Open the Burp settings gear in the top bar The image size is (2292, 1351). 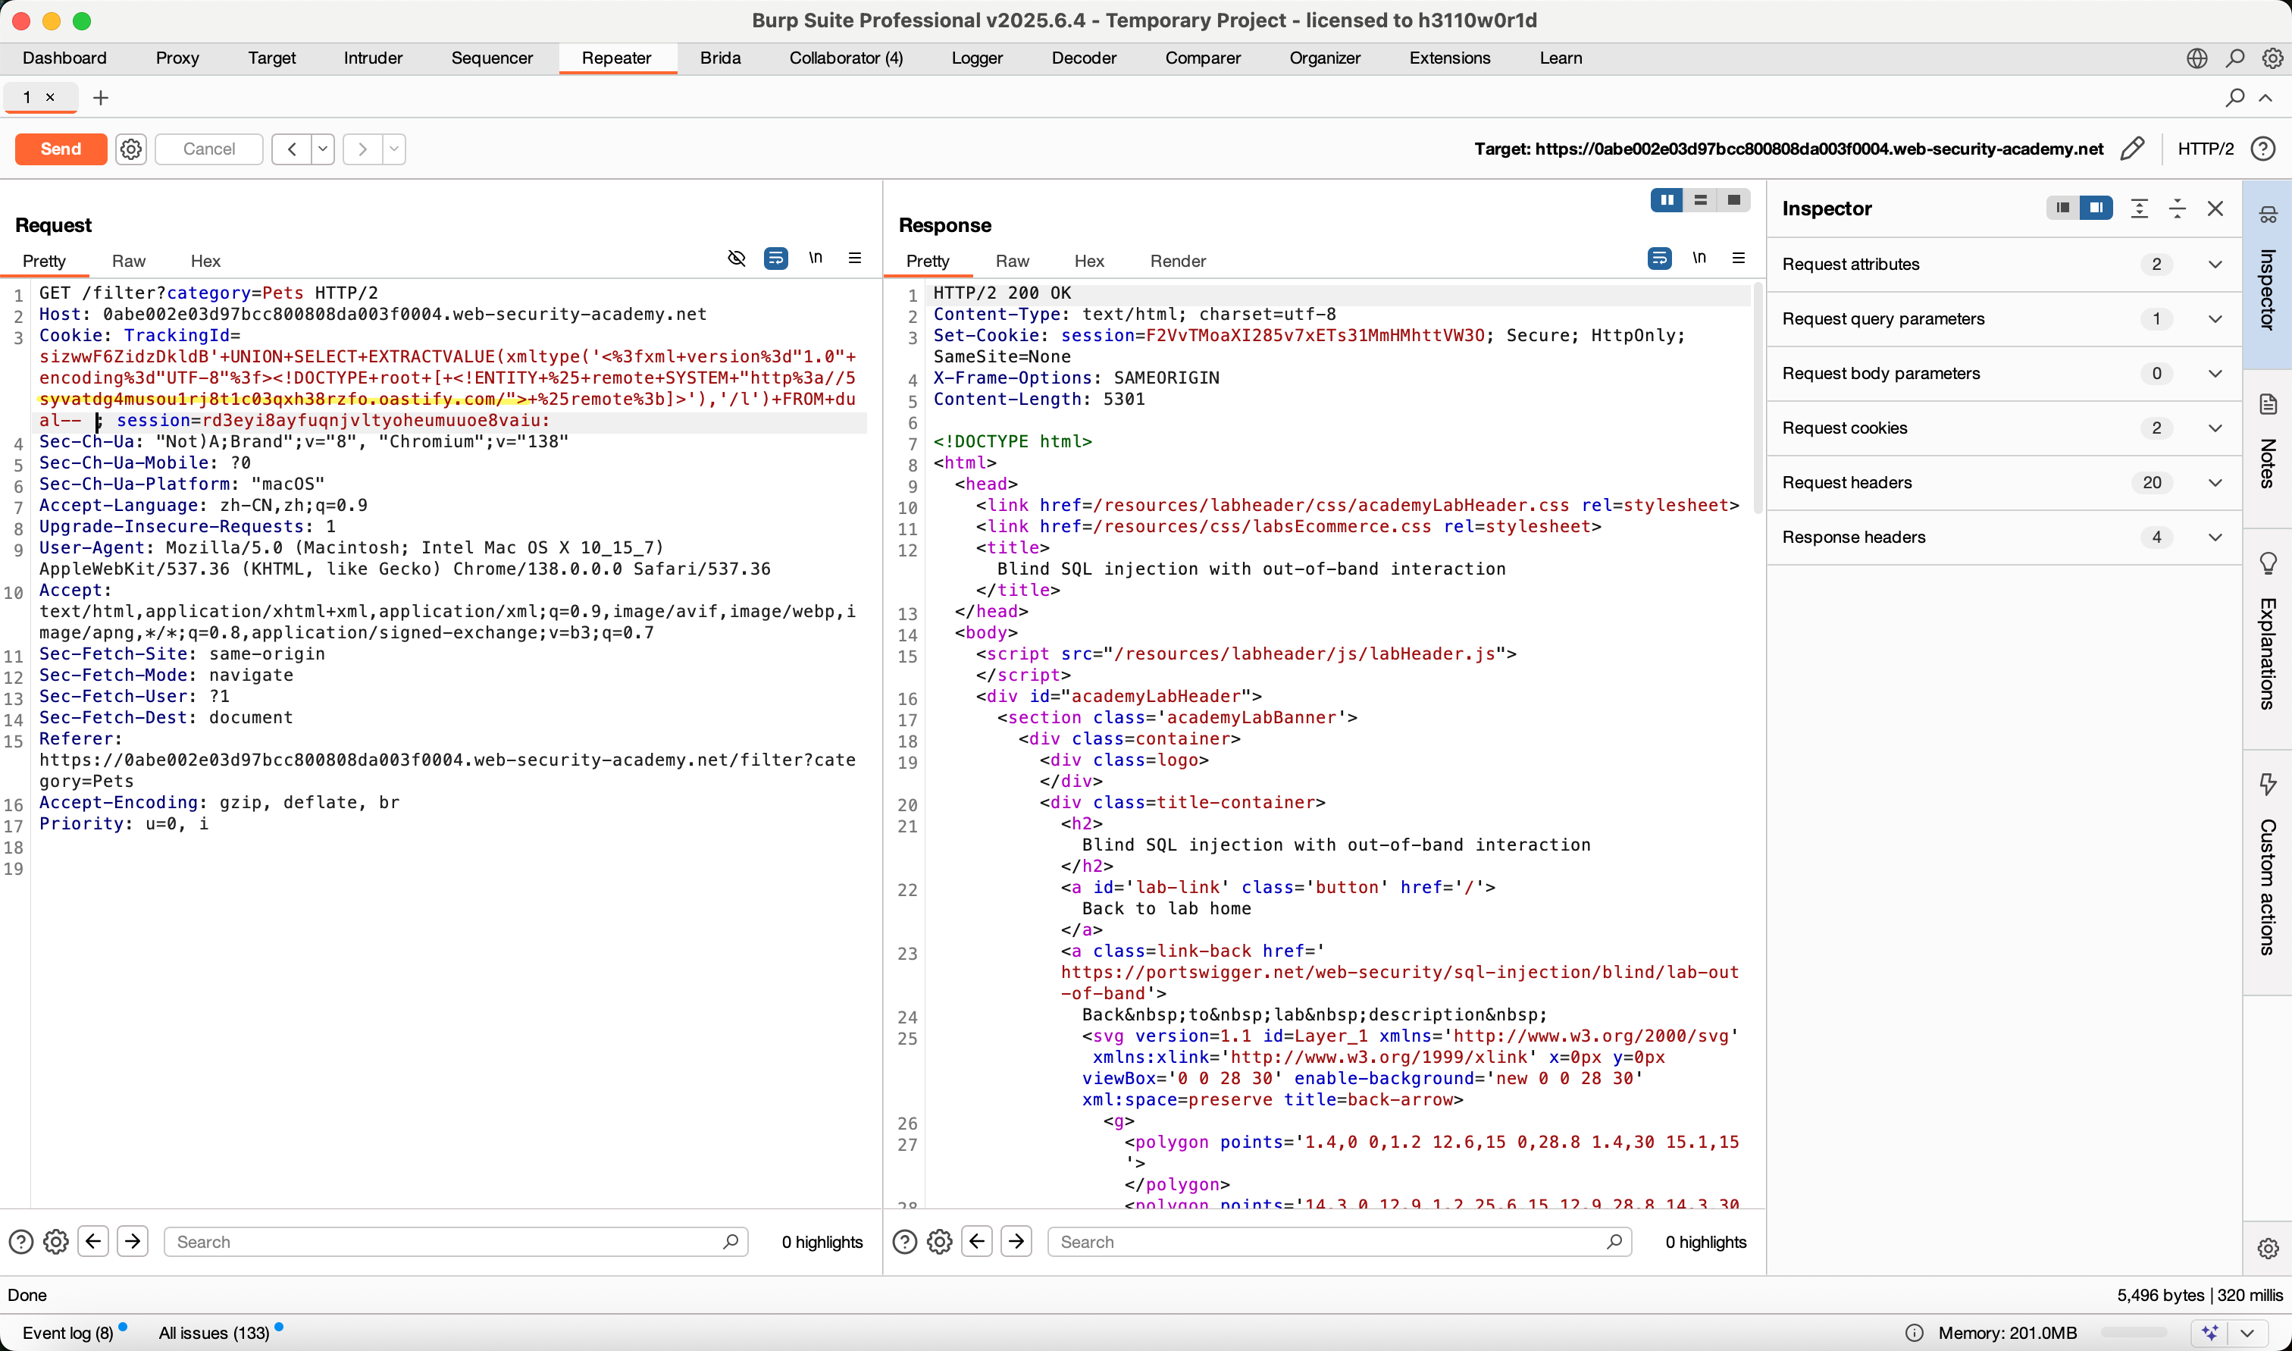point(2272,58)
